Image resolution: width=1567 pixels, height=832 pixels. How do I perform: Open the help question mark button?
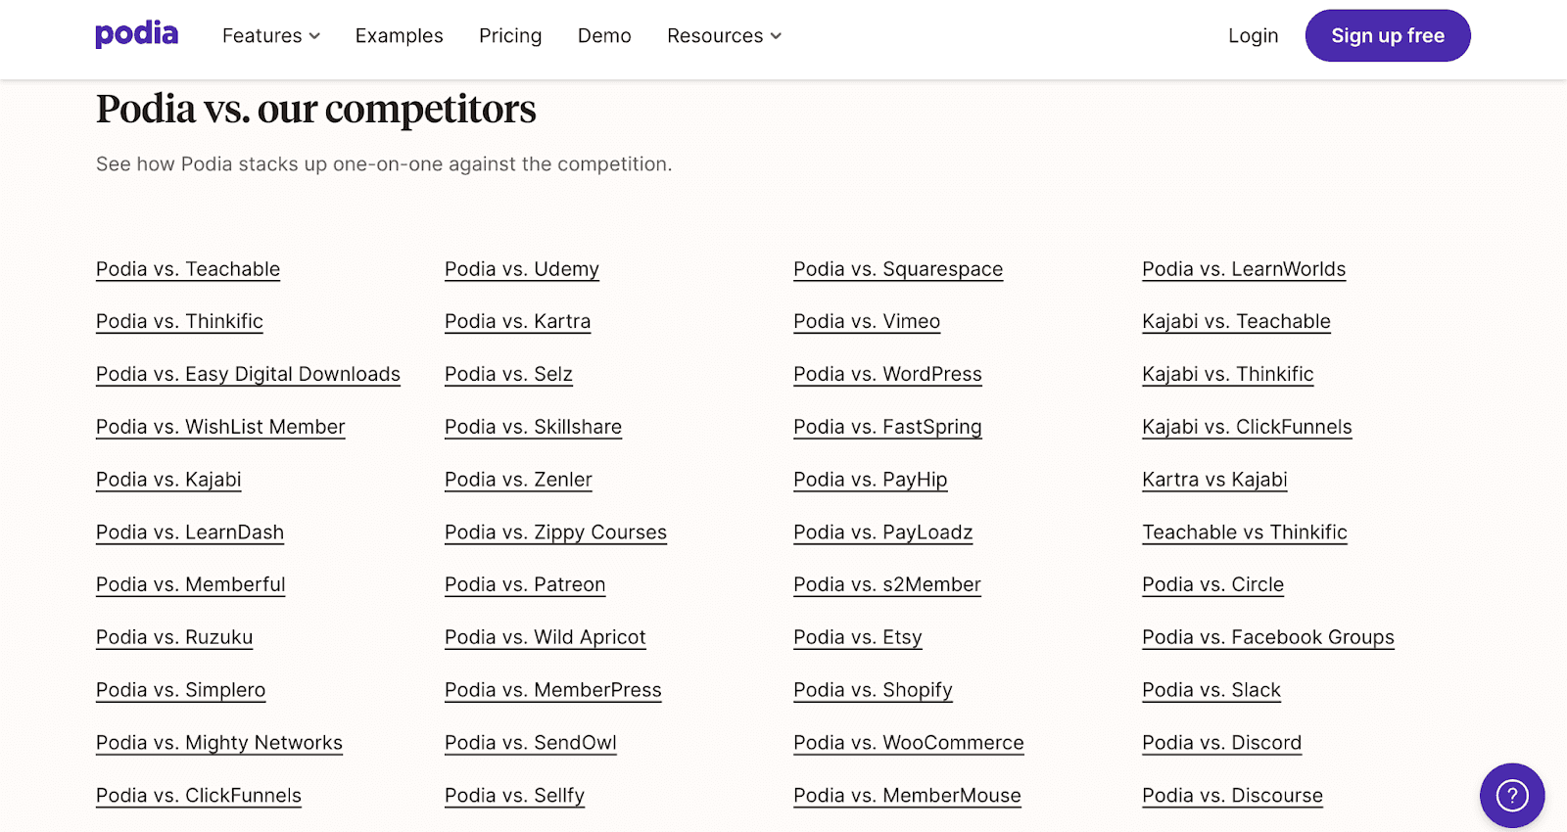tap(1511, 795)
